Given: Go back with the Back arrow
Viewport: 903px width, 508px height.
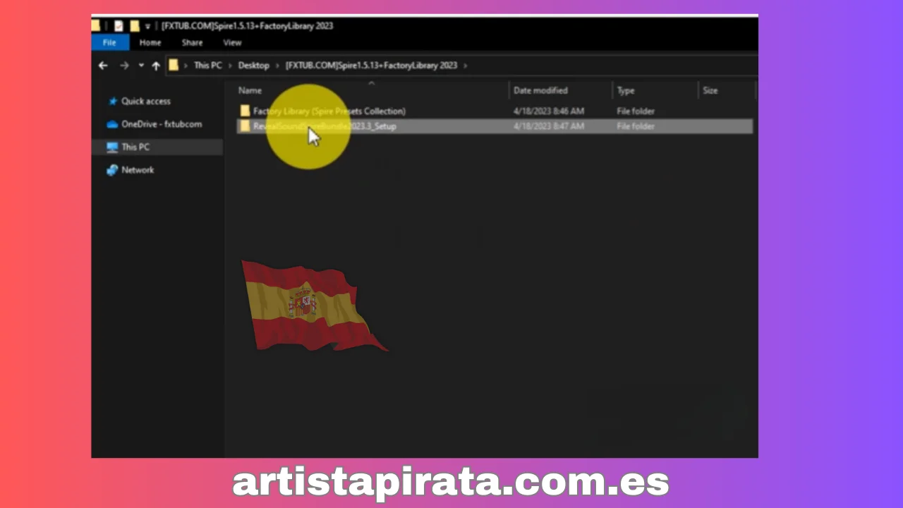Looking at the screenshot, I should pyautogui.click(x=103, y=65).
